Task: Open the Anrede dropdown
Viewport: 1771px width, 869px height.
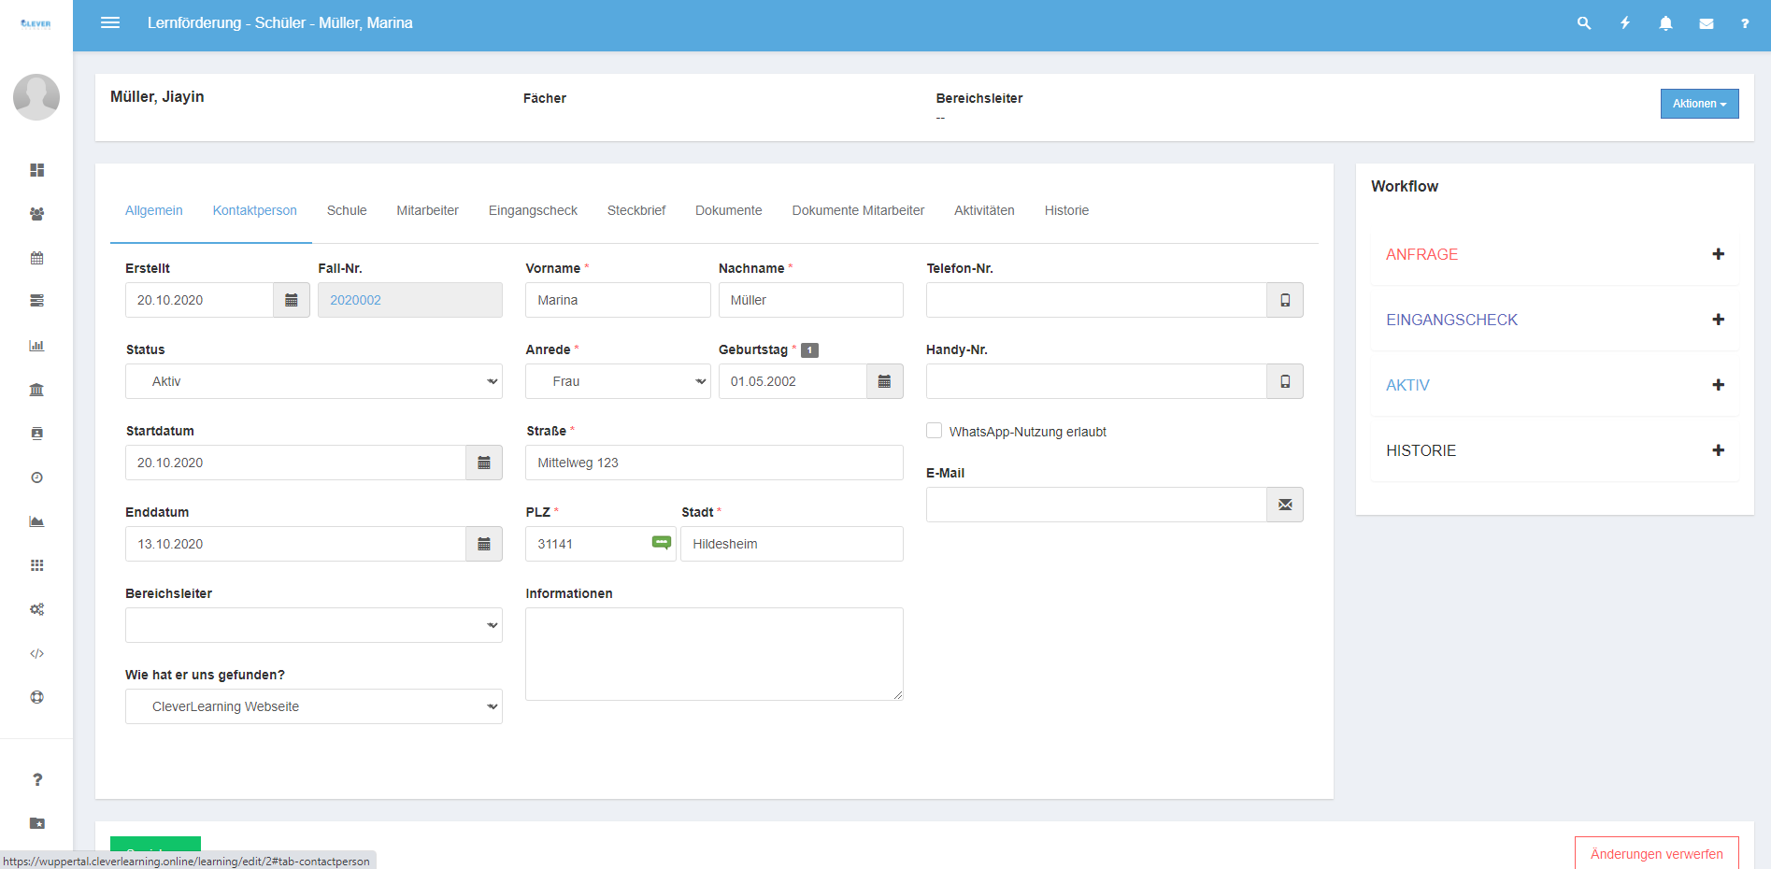Action: [x=617, y=381]
